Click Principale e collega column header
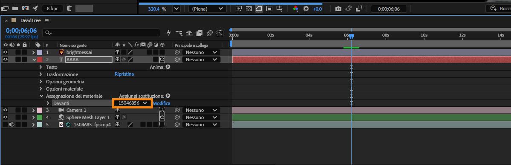This screenshot has width=511, height=165. point(191,45)
